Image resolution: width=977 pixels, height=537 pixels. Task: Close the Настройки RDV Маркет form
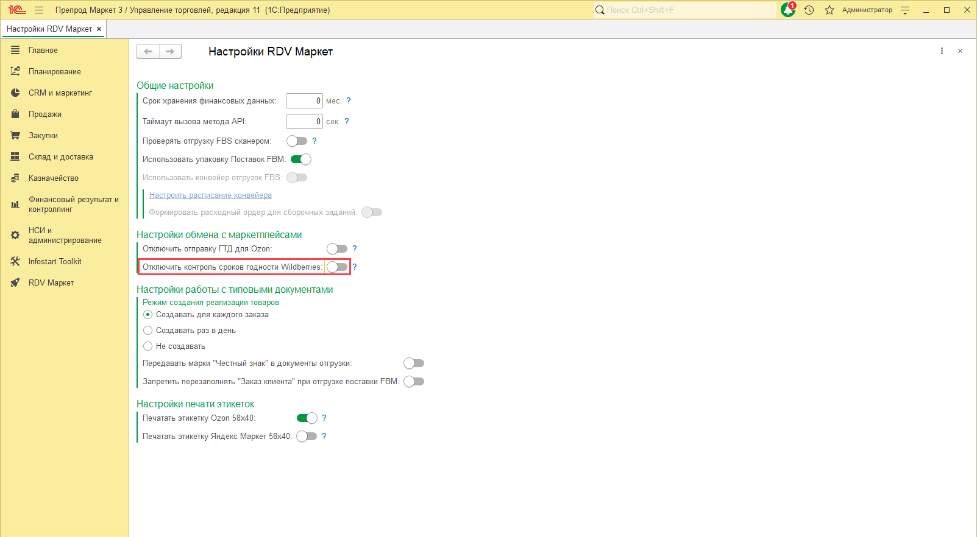point(960,51)
